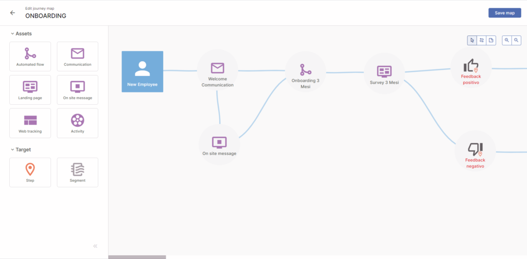The image size is (527, 259).
Task: Select the Feedback positivo node
Action: coord(471,68)
